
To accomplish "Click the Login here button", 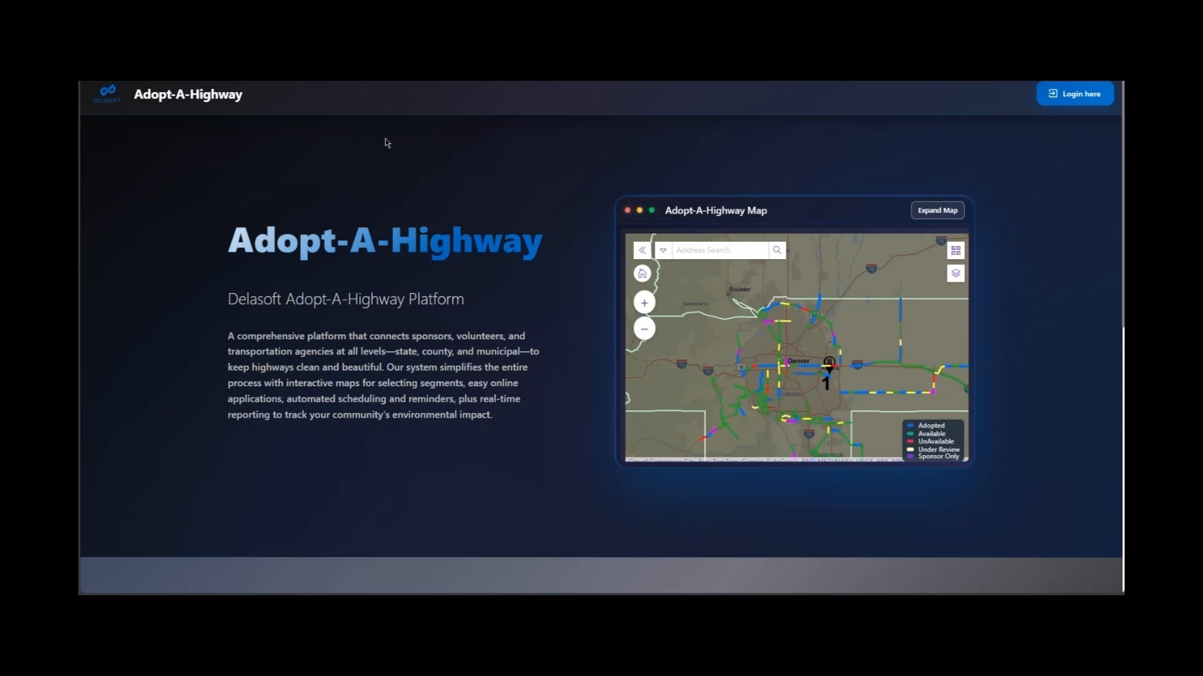I will [1075, 94].
